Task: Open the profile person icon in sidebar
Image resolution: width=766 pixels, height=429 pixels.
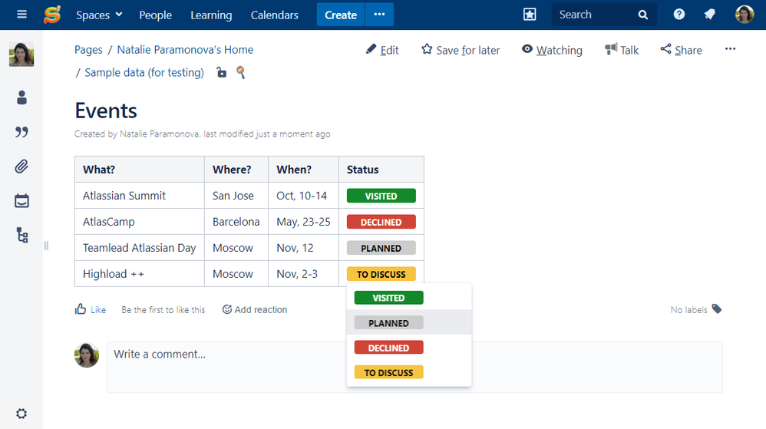Action: click(21, 97)
